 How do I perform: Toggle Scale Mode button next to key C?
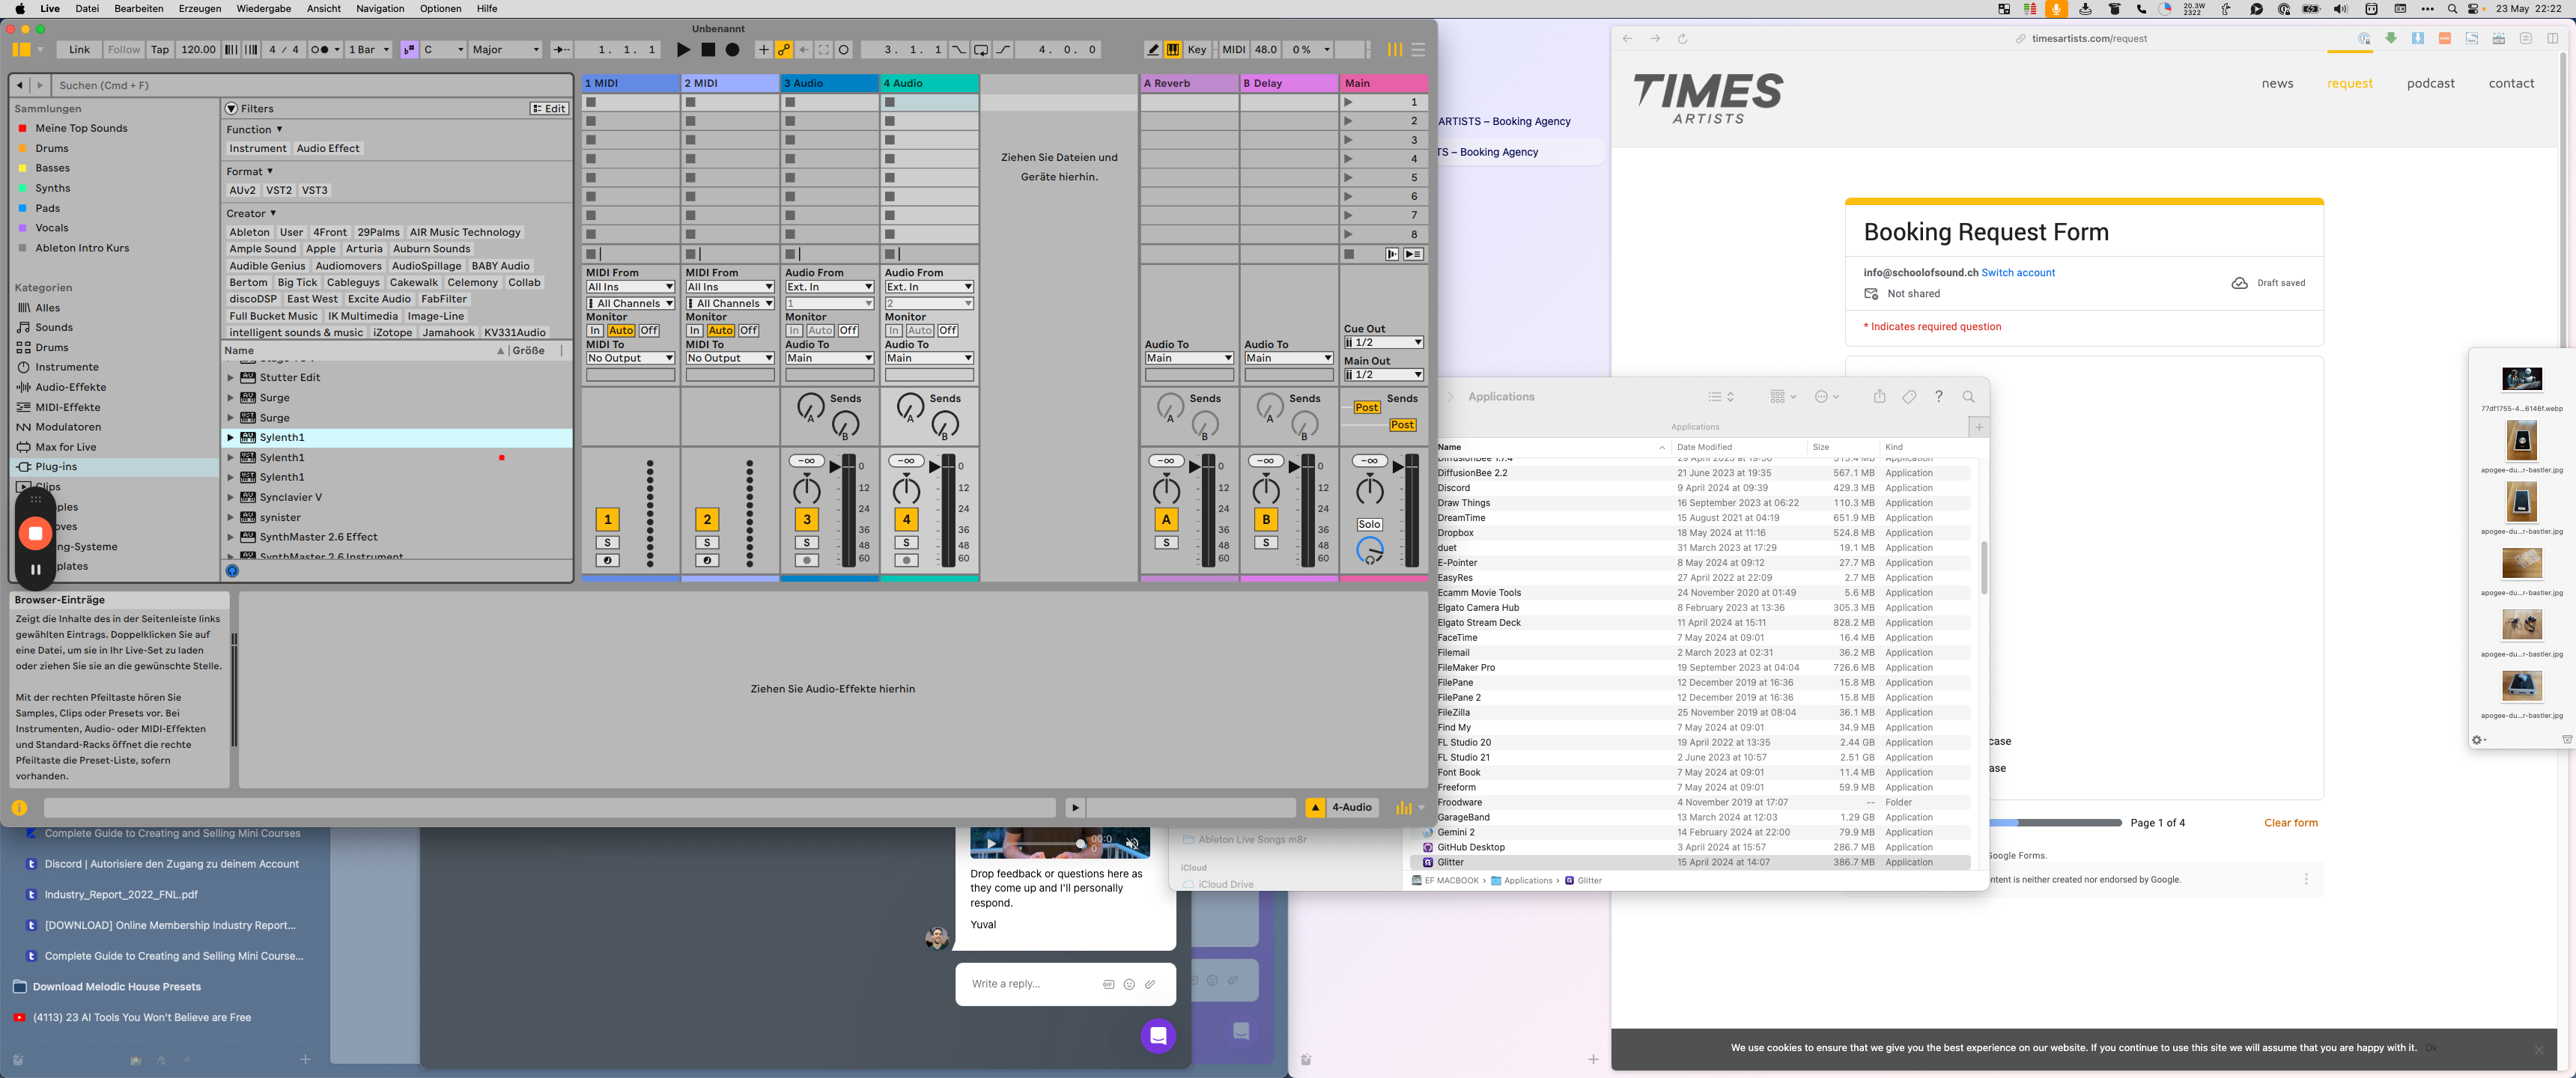pyautogui.click(x=409, y=50)
